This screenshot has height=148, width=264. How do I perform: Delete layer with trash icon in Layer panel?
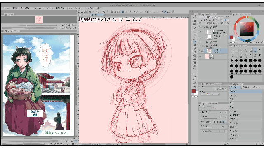[x=227, y=23]
